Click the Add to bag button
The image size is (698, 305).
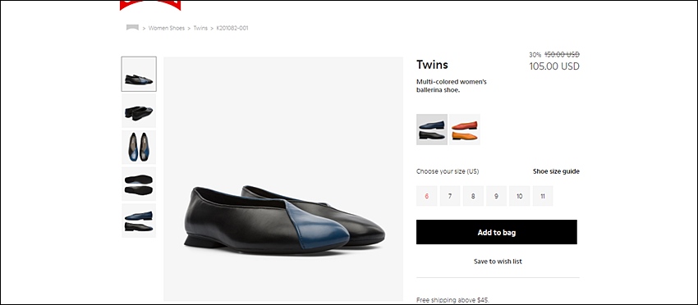tap(497, 232)
